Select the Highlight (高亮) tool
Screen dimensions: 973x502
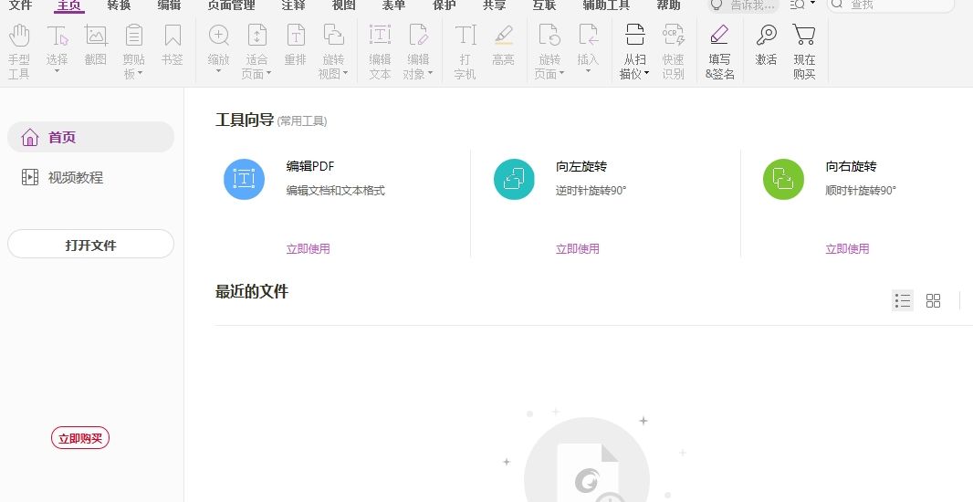(x=503, y=45)
